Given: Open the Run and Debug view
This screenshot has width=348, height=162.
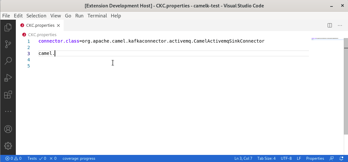Looking at the screenshot, I should 8,78.
